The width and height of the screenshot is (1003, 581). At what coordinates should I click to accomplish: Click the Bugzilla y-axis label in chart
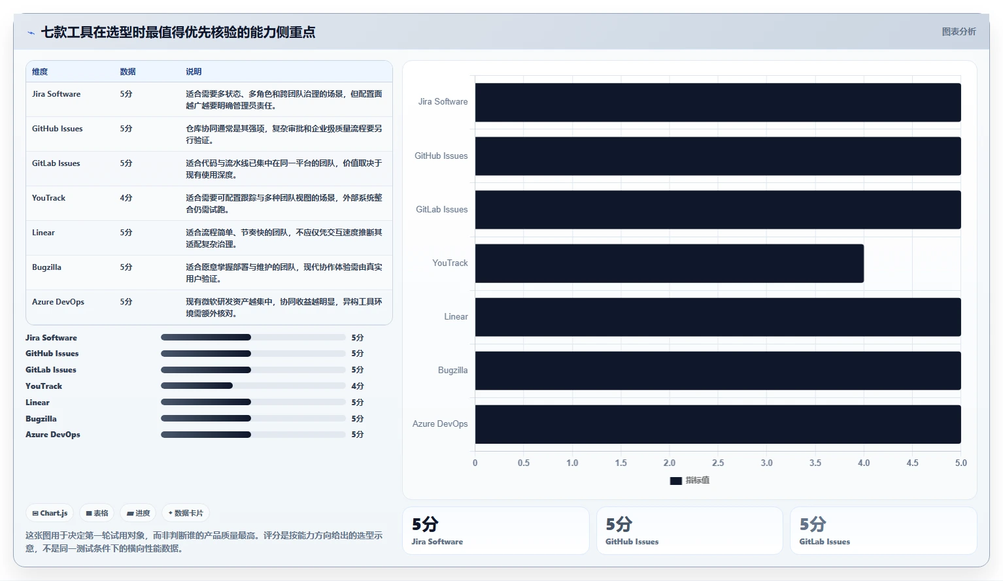[x=452, y=371]
